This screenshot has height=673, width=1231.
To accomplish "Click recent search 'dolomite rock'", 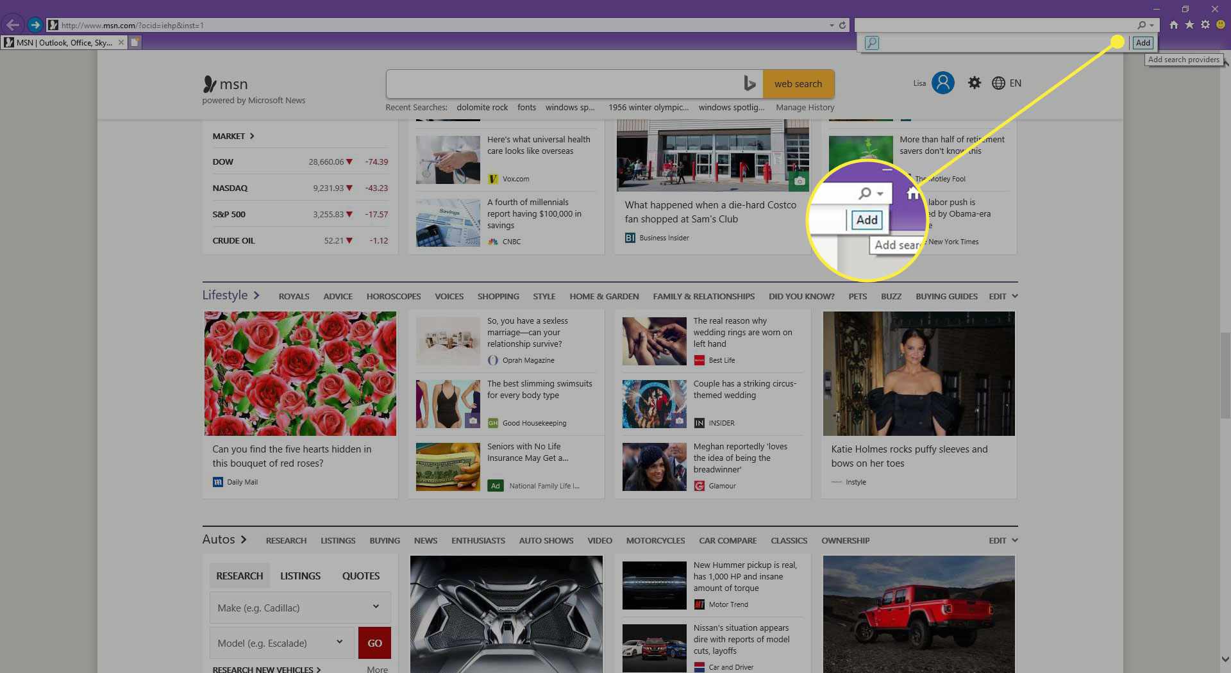I will tap(482, 108).
